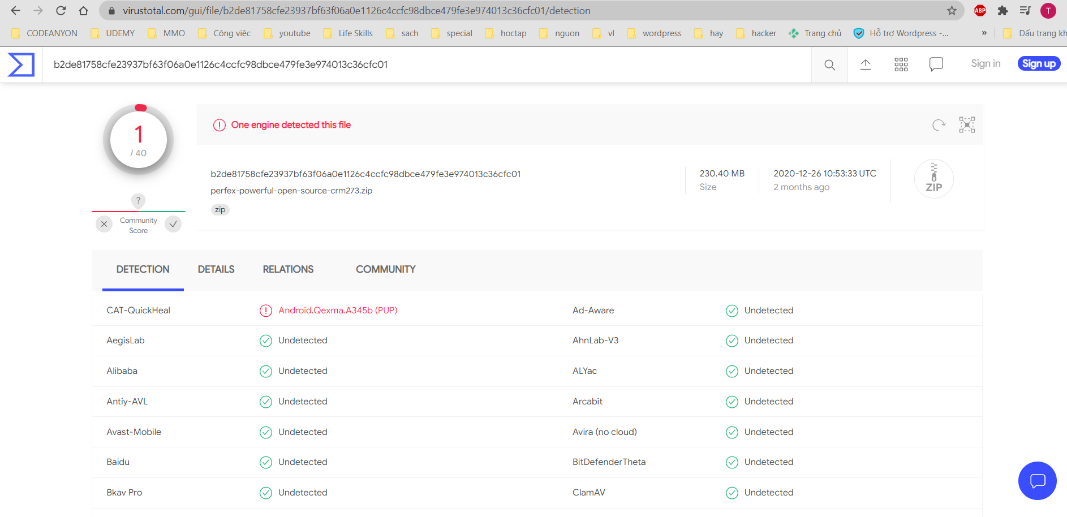
Task: Vote positive with the checkmark community button
Action: [173, 224]
